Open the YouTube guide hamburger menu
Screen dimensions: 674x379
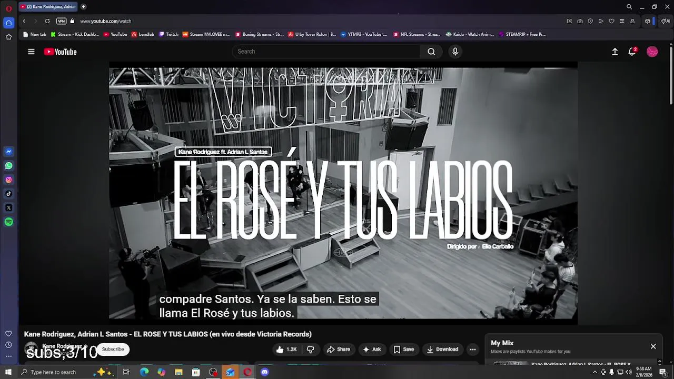pos(31,52)
